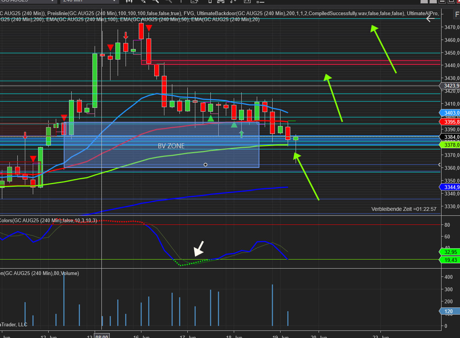Click the white arrow drawing in stochastic panel
460x338 pixels.
click(x=199, y=248)
